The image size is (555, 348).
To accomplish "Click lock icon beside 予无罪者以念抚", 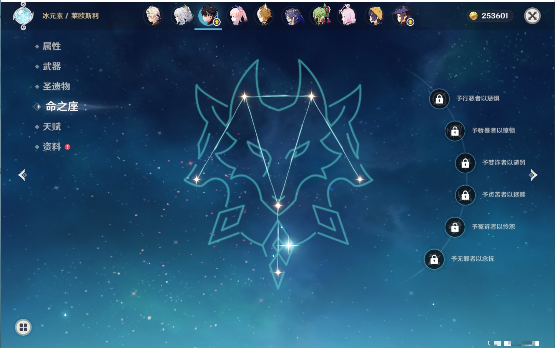I will 434,259.
